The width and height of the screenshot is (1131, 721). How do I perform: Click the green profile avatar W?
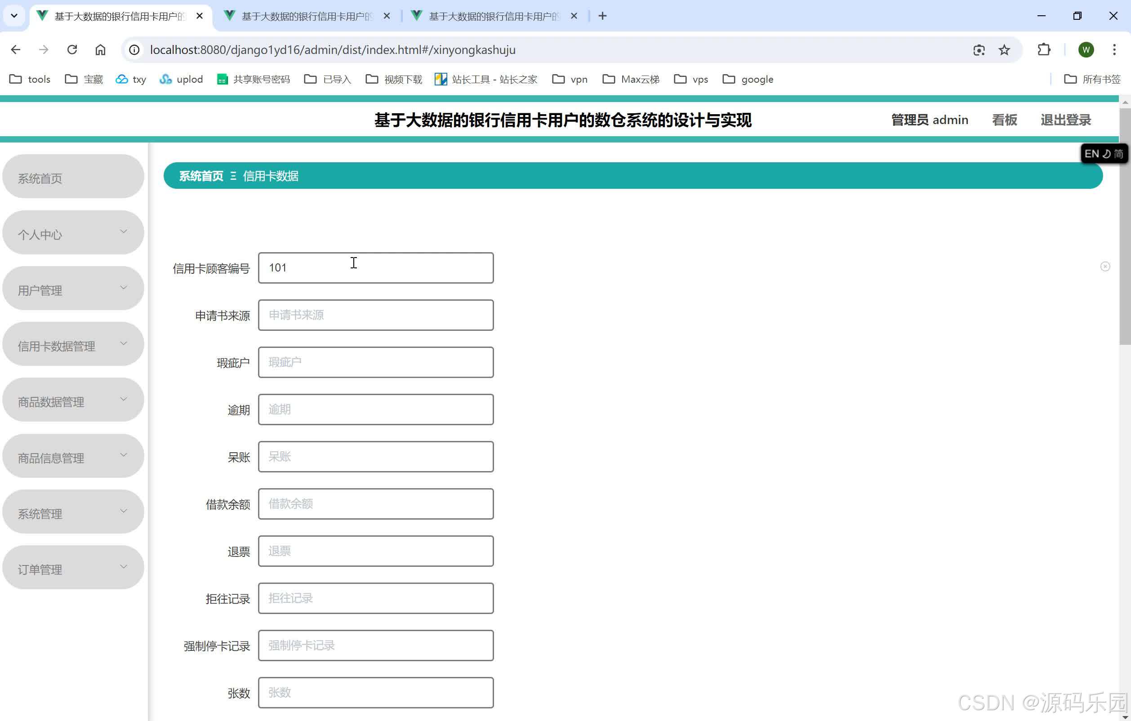tap(1086, 50)
